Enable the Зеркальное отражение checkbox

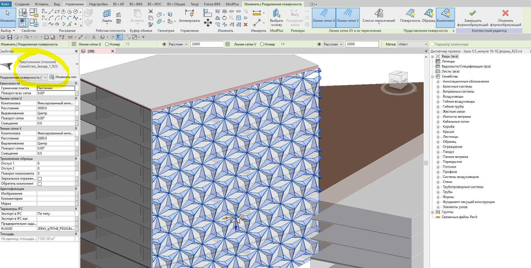point(40,179)
